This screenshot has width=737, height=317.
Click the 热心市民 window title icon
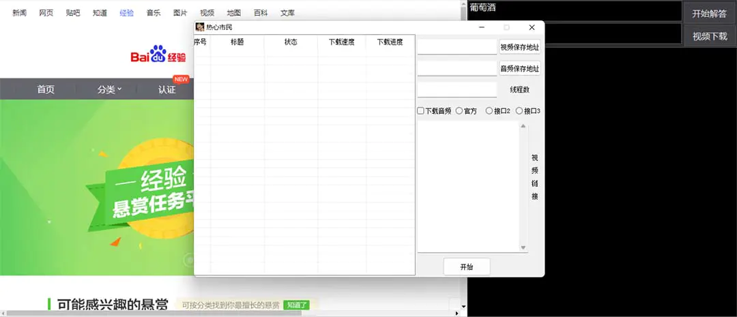[200, 27]
